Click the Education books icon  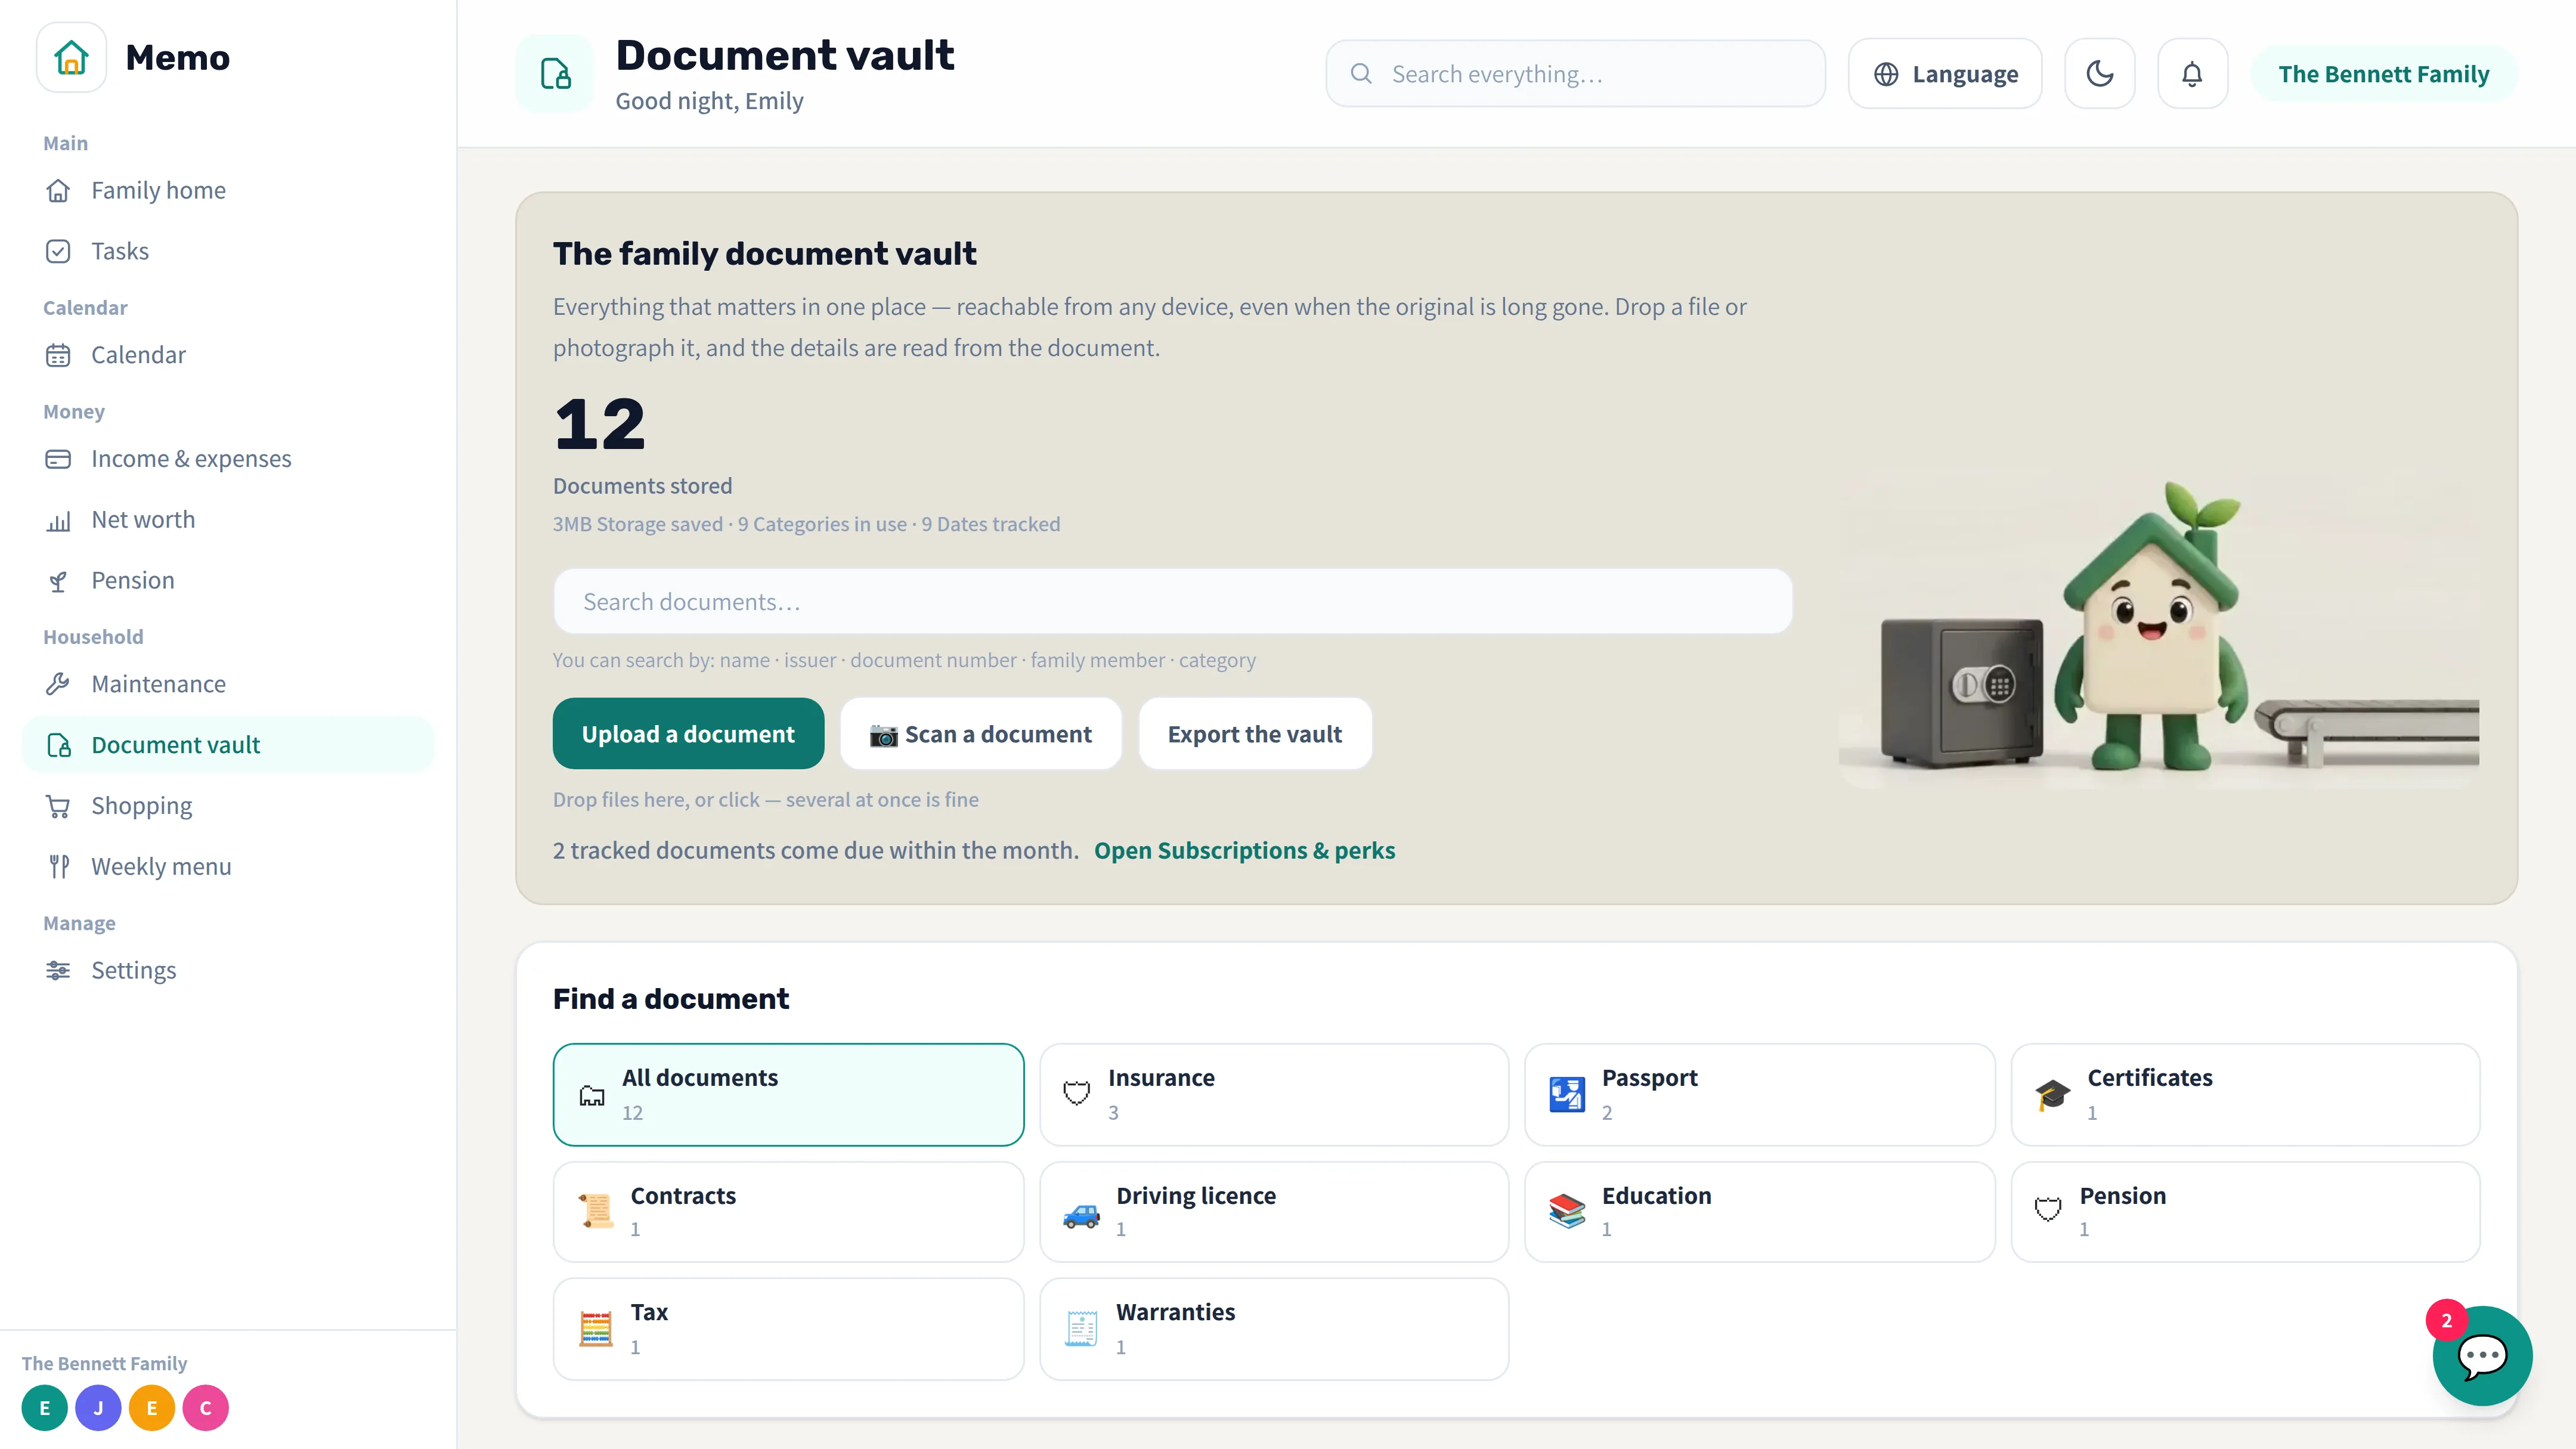(x=1567, y=1211)
